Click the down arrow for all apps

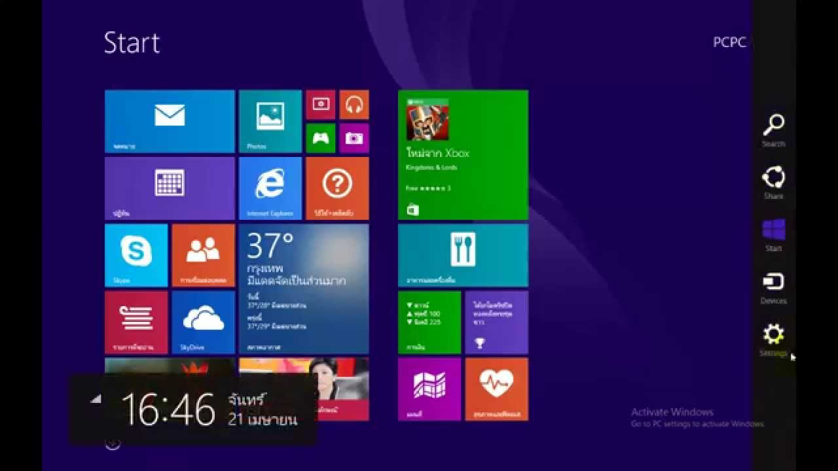(113, 444)
